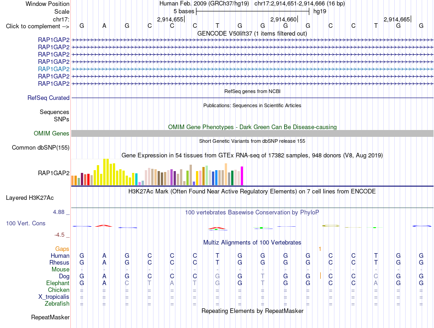Click the 2,914,665 position label
This screenshot has width=434, height=328.
point(397,19)
